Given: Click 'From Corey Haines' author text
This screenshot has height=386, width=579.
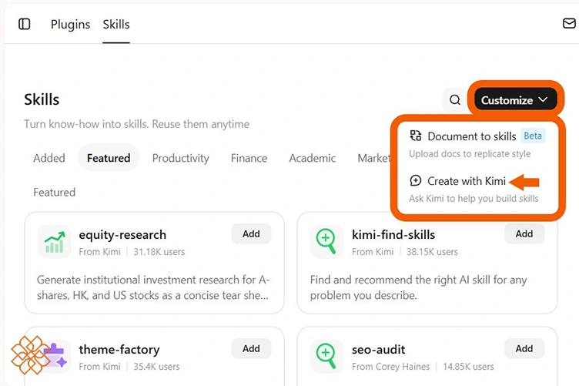Looking at the screenshot, I should pos(390,367).
